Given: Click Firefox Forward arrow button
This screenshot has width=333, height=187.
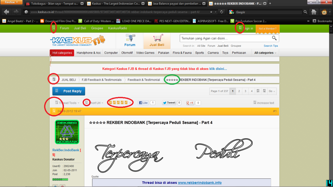Looking at the screenshot, I should coord(16,12).
